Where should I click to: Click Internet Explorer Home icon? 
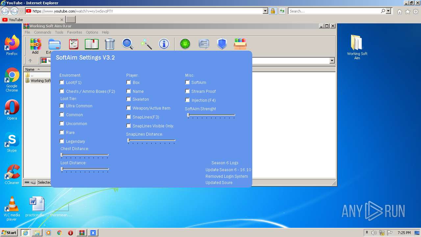click(x=399, y=12)
